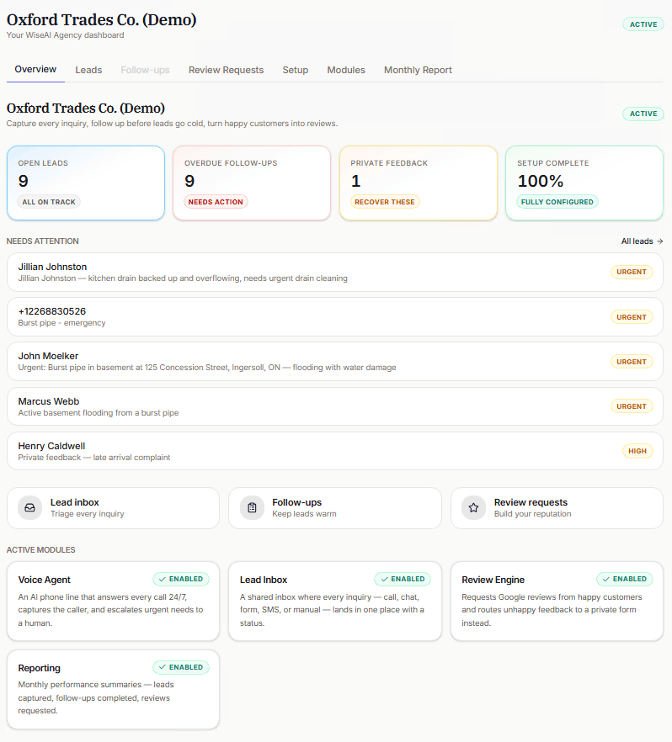Select the Review Engine enabled checkmark
Image resolution: width=672 pixels, height=742 pixels.
click(606, 579)
